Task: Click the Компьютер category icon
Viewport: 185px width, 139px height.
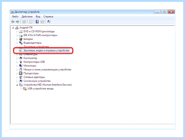Action: 21,58
